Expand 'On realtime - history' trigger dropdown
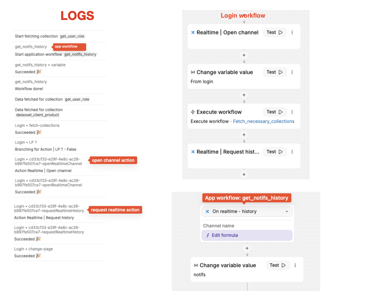 pyautogui.click(x=286, y=211)
